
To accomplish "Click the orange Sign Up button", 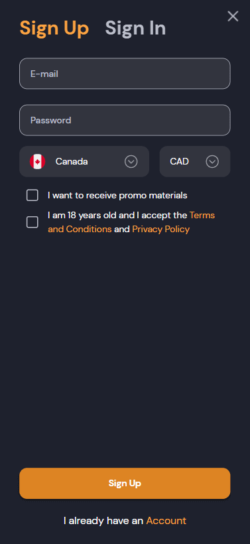I will click(125, 483).
